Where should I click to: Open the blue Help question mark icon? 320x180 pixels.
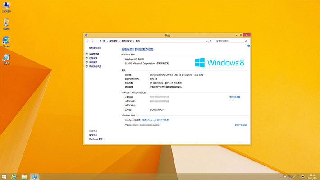tap(249, 46)
